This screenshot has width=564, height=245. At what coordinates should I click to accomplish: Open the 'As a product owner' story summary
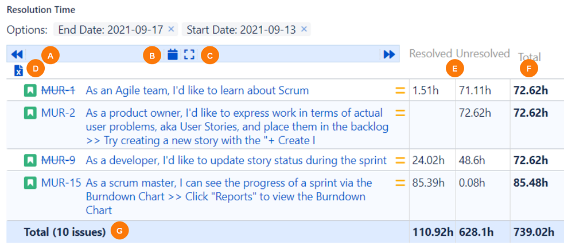click(x=237, y=113)
